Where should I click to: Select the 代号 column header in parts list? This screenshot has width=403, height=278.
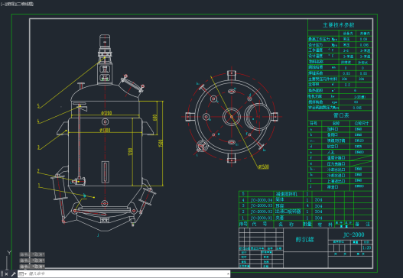tap(259, 224)
